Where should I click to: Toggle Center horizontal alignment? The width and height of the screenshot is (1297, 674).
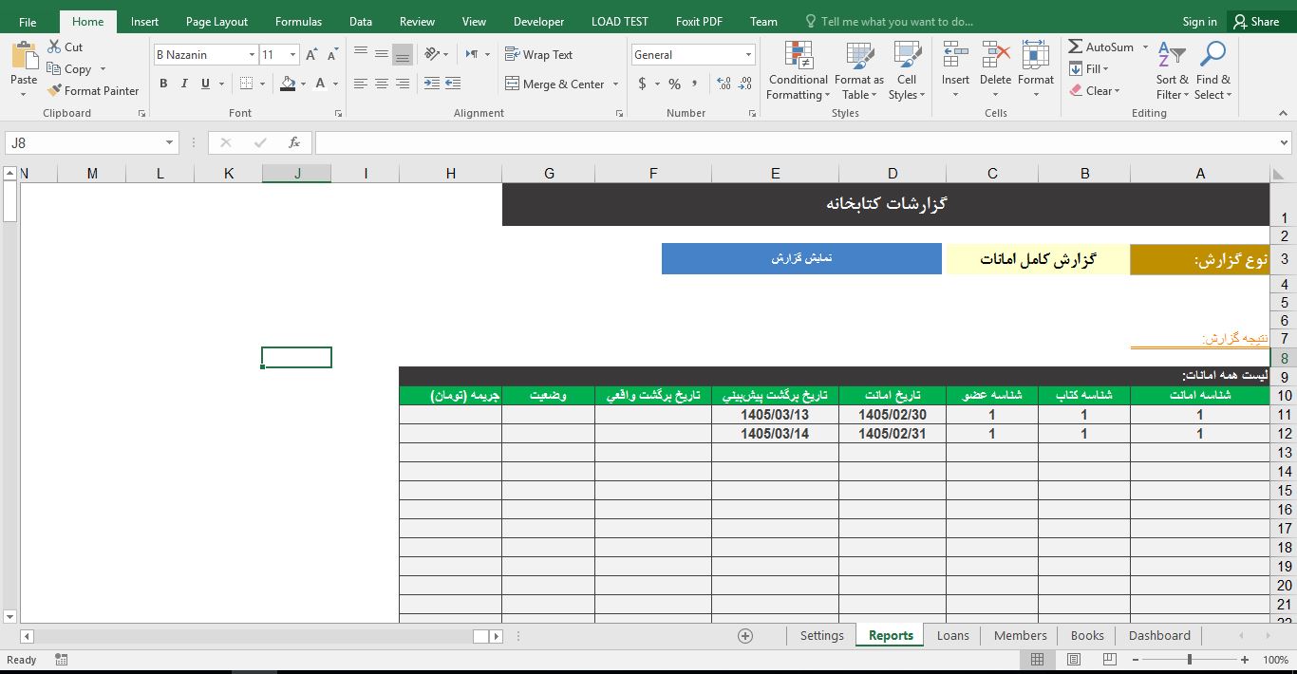pyautogui.click(x=382, y=84)
